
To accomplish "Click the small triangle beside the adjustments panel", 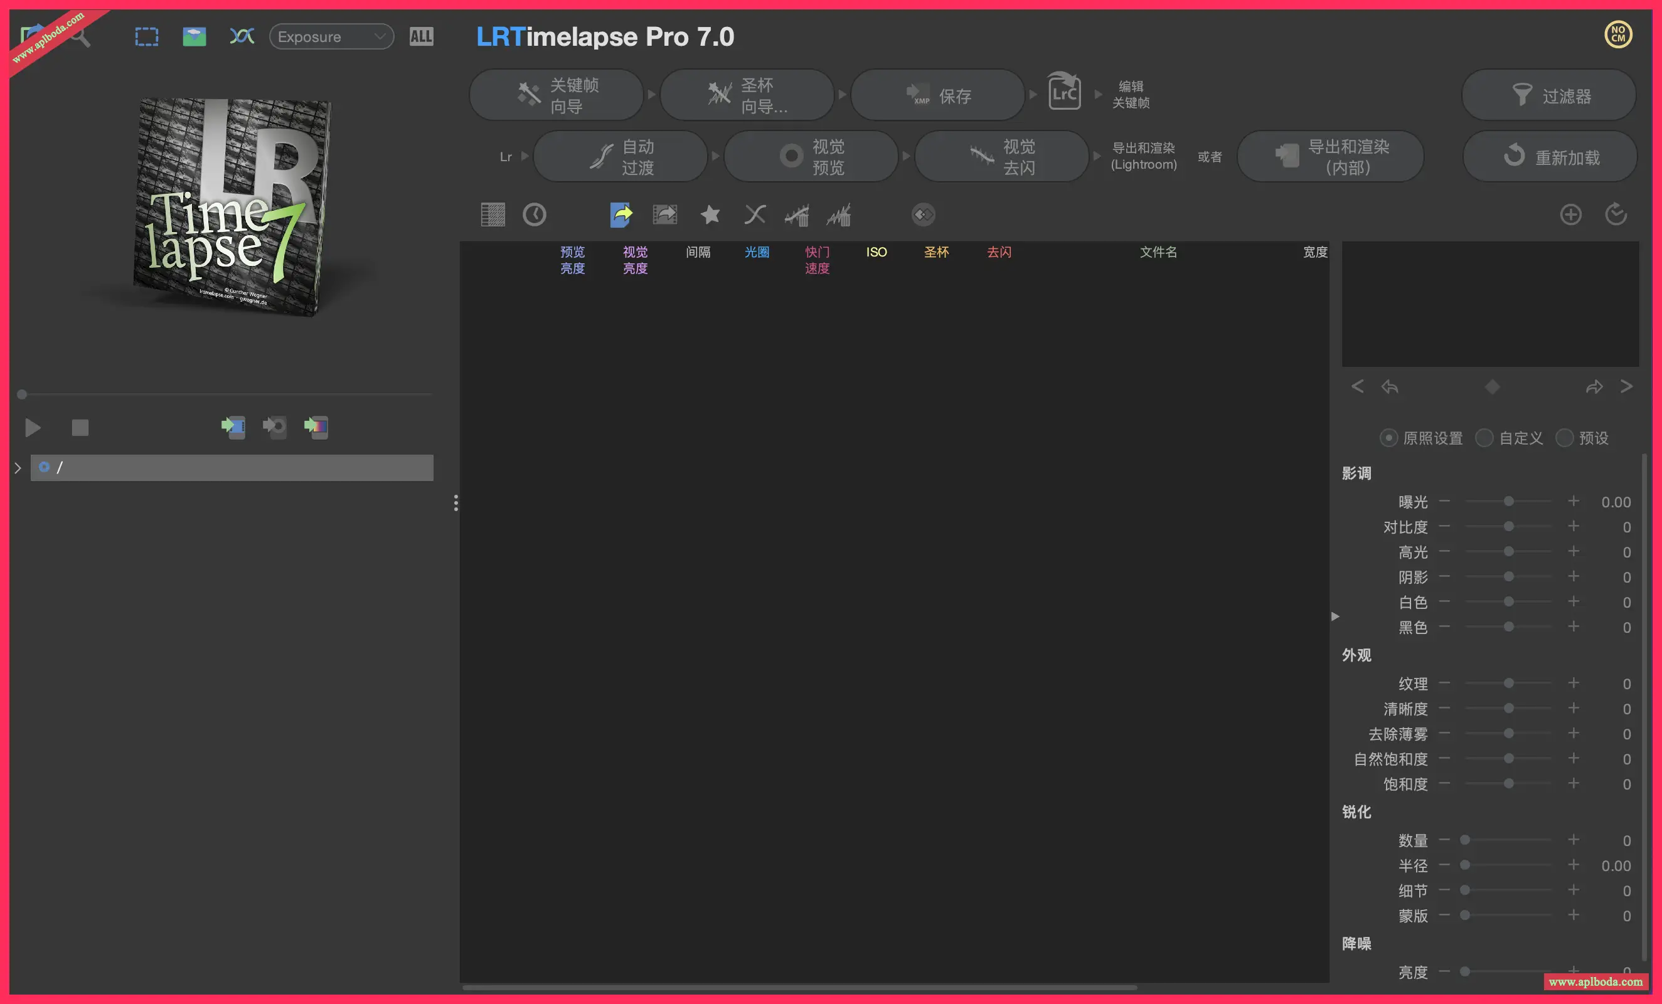I will 1335,616.
